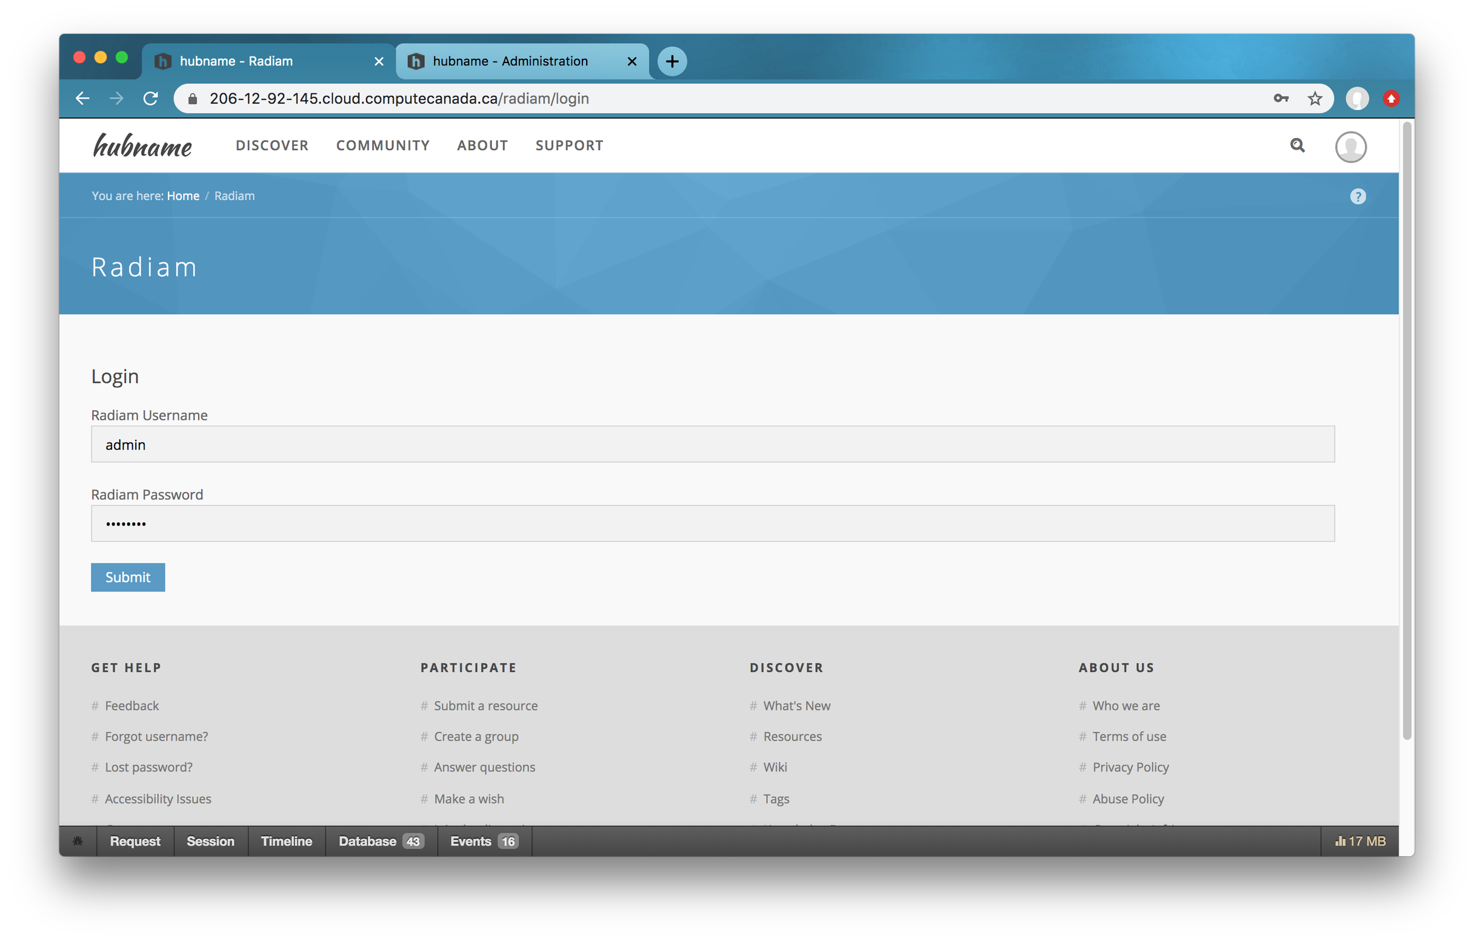The height and width of the screenshot is (941, 1474).
Task: Open a new browser tab
Action: click(672, 61)
